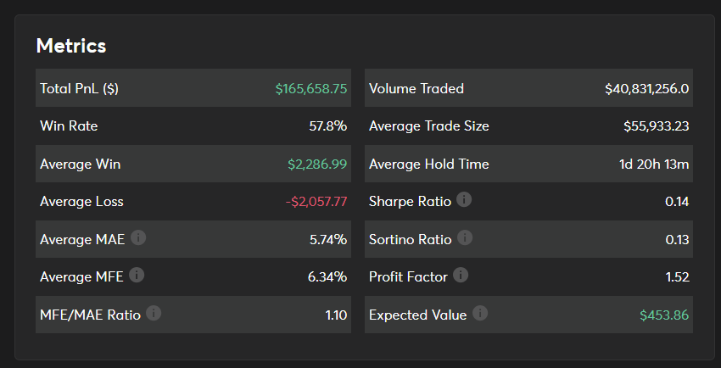
Task: Click the info icon beside Average MFE
Action: 137,276
